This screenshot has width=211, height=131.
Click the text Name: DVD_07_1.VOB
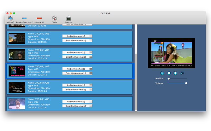point(38,83)
